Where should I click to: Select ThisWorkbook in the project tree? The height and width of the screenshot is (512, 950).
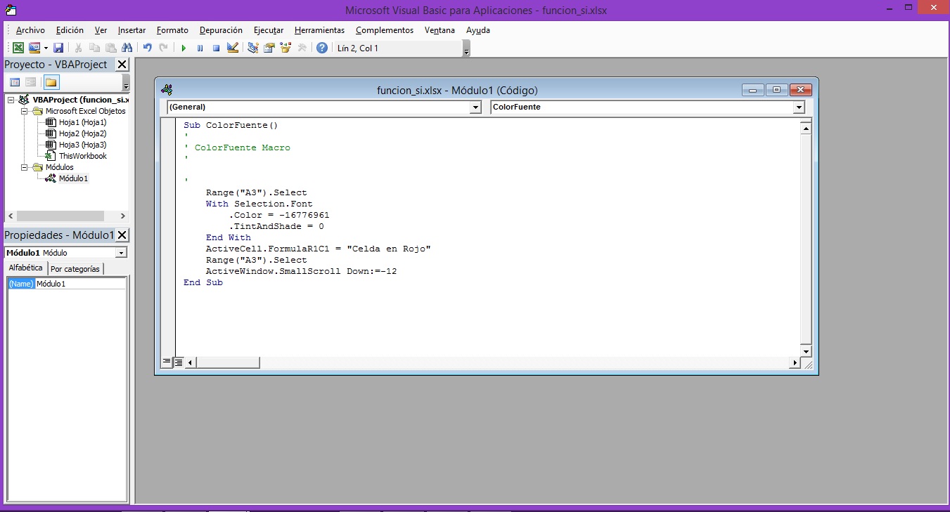(82, 156)
